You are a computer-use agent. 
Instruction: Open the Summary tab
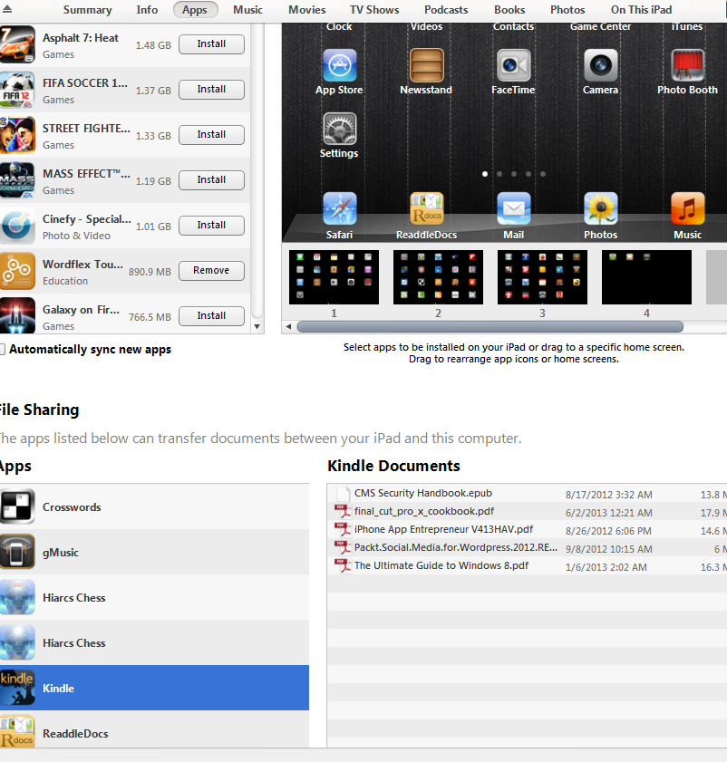(x=88, y=10)
